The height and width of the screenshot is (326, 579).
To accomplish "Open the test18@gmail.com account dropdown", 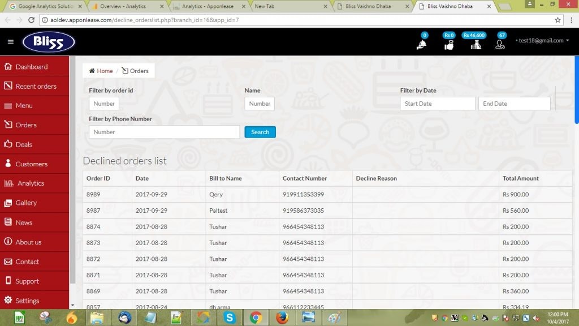I will [x=542, y=40].
